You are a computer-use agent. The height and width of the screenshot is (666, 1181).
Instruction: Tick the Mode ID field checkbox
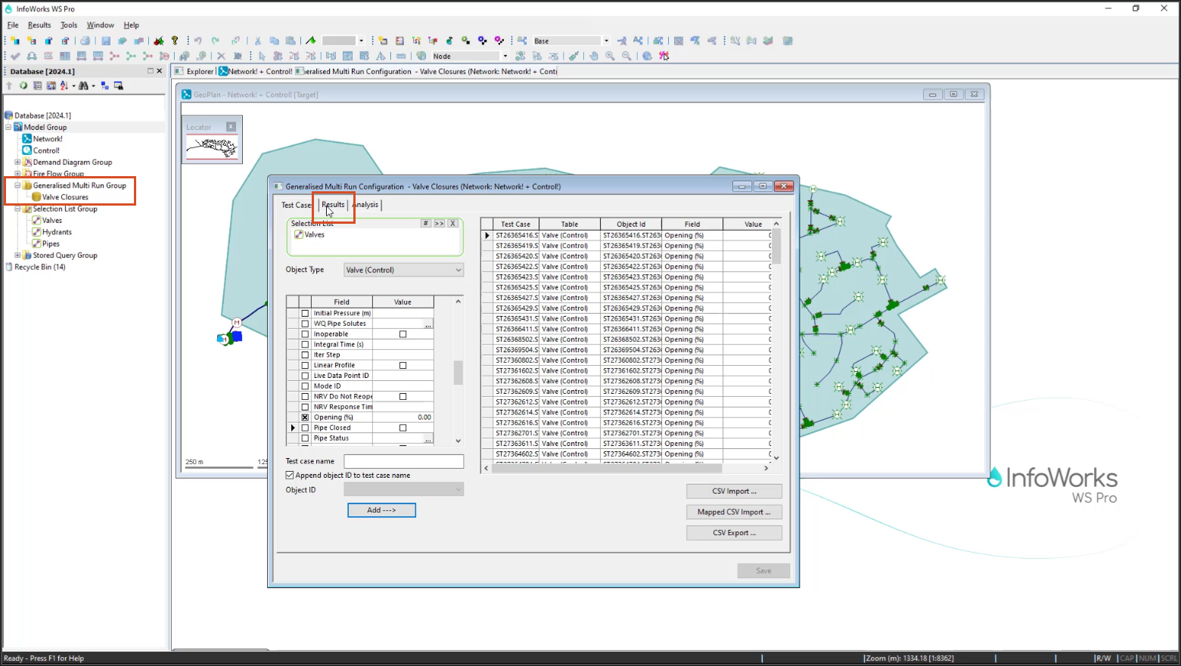pyautogui.click(x=305, y=386)
